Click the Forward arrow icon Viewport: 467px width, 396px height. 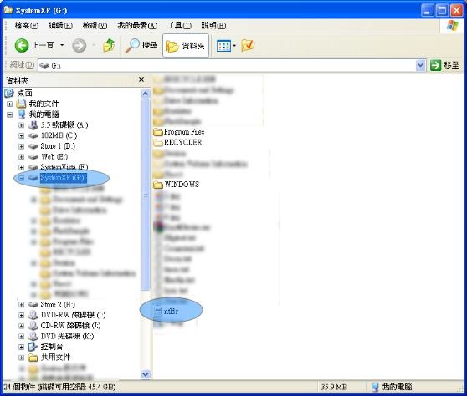79,45
